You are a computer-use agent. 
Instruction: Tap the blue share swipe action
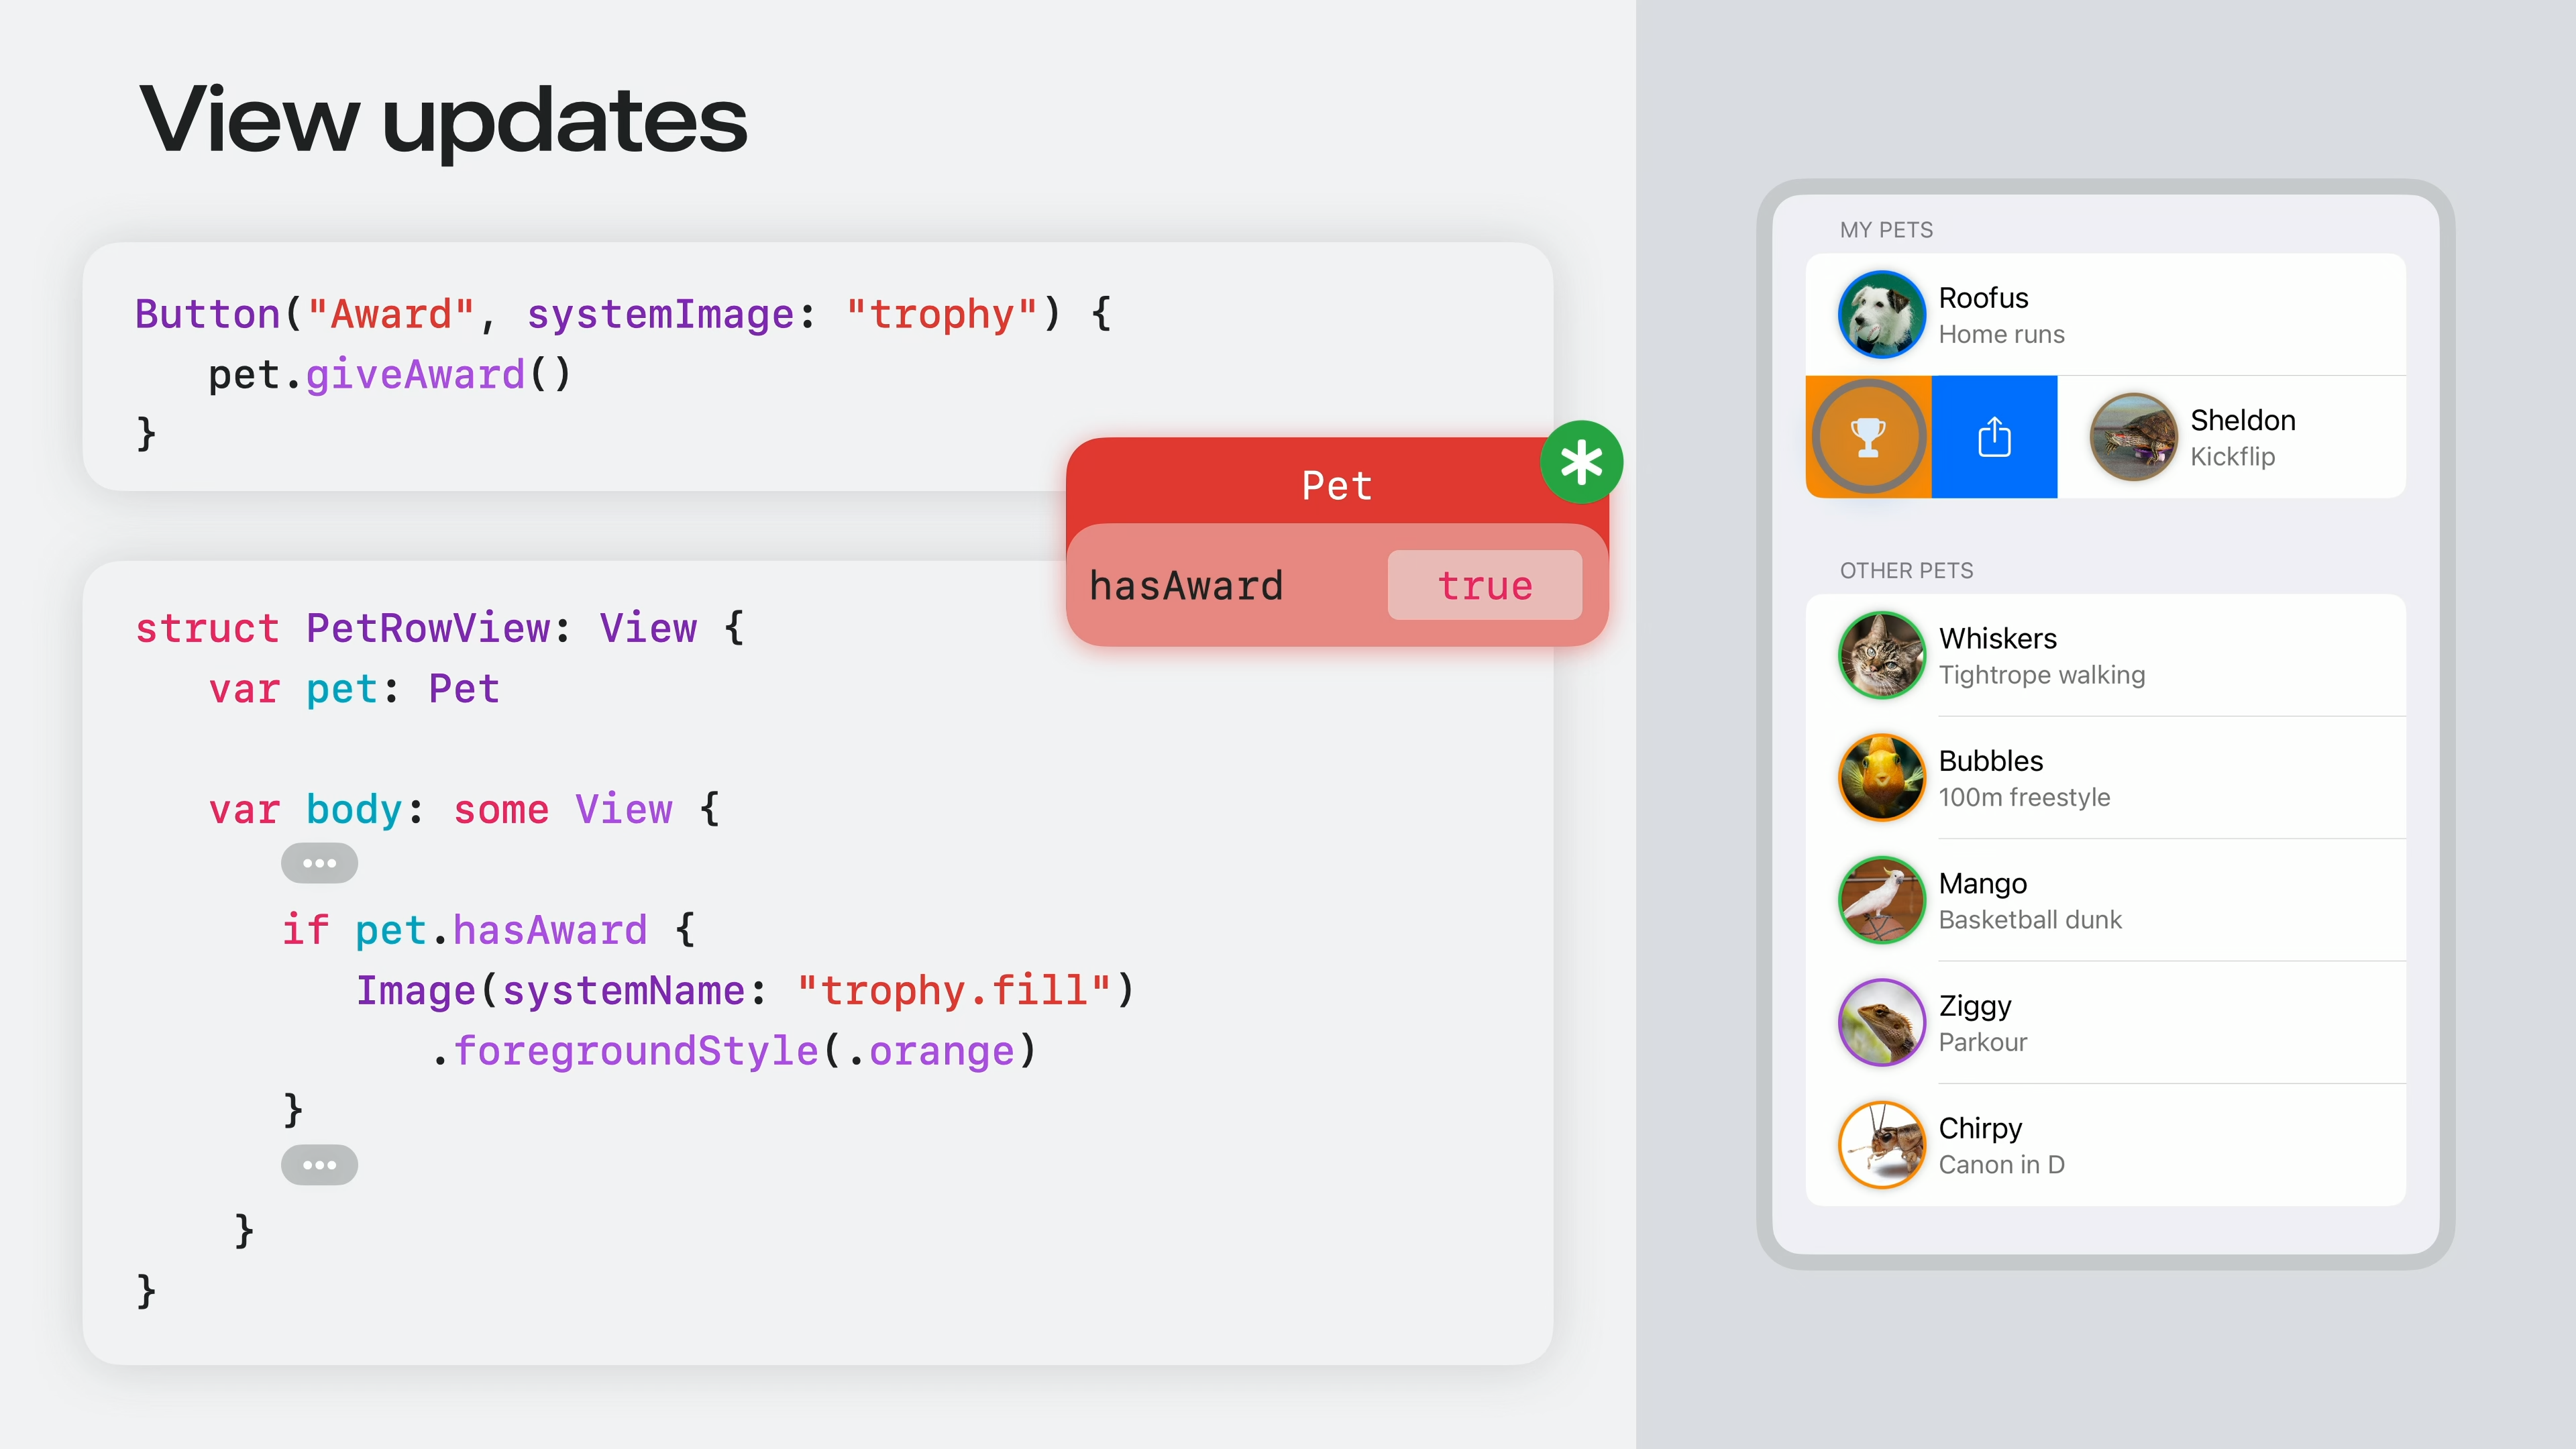pyautogui.click(x=1994, y=437)
